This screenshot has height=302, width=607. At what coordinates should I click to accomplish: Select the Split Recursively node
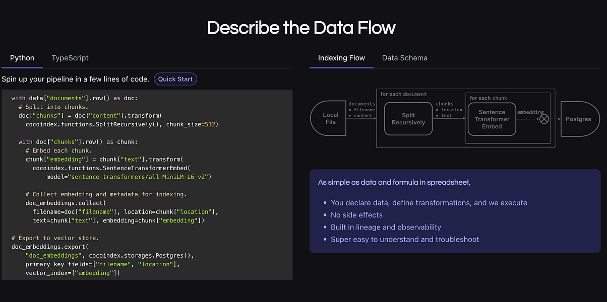408,119
